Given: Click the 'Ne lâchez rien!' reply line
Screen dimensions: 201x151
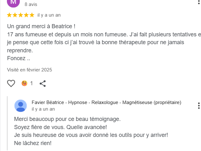Looking at the screenshot, I should coord(33,143).
